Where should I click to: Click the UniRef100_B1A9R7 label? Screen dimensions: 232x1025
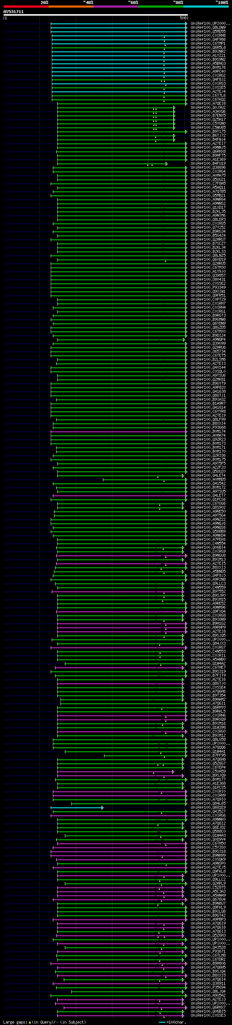click(208, 404)
